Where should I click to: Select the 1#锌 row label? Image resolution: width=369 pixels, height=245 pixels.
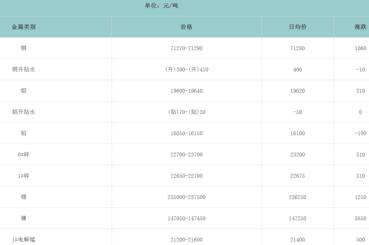pos(24,176)
